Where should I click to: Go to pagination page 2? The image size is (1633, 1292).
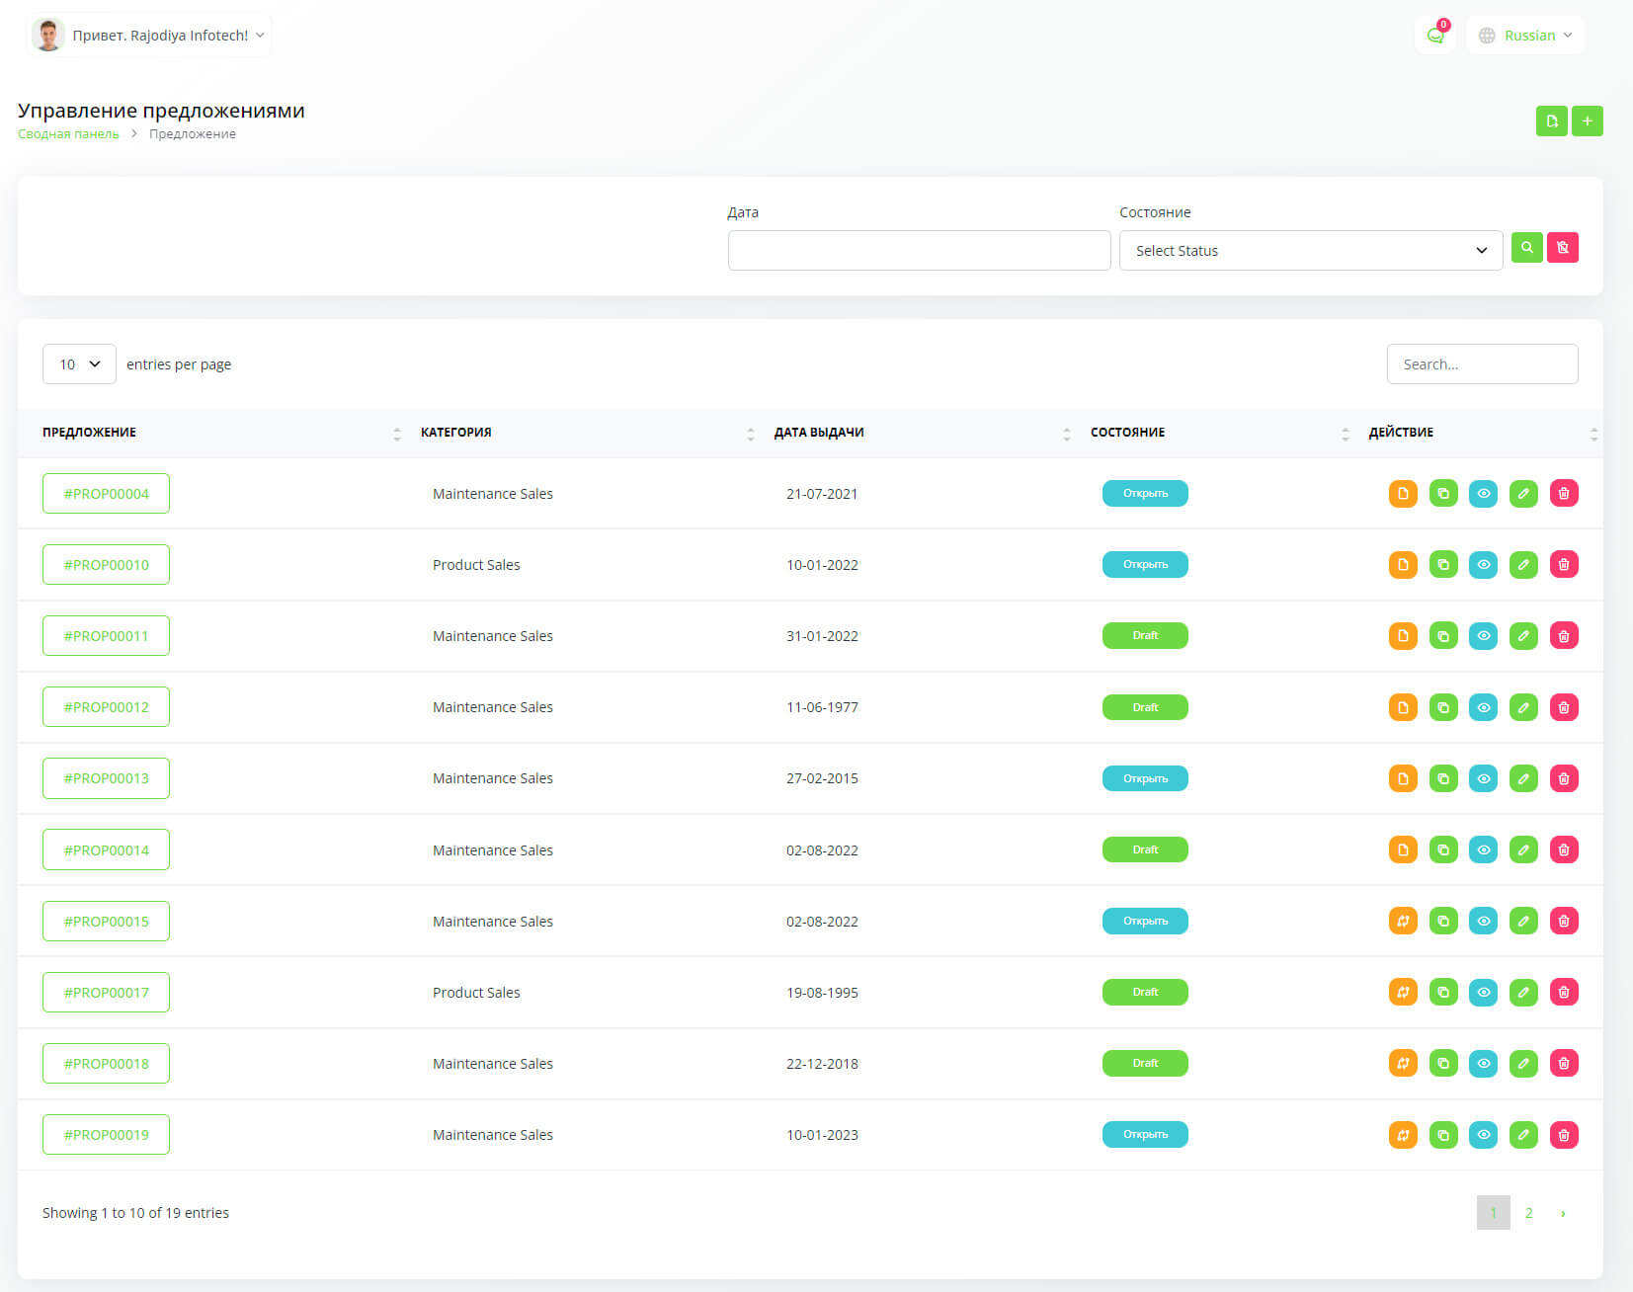pyautogui.click(x=1528, y=1213)
